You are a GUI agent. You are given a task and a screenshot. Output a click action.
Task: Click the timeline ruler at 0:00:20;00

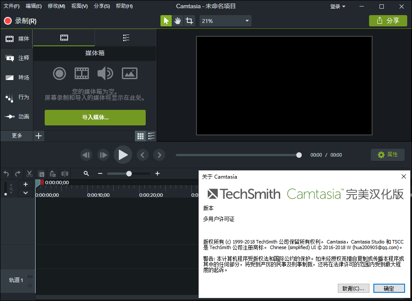click(151, 195)
